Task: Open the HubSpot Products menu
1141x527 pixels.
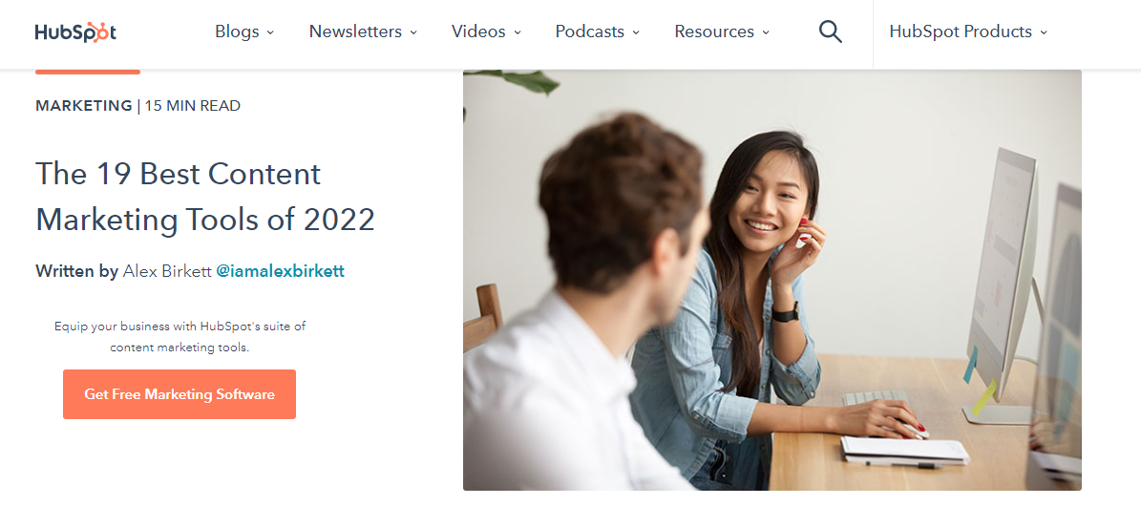Action: (968, 32)
